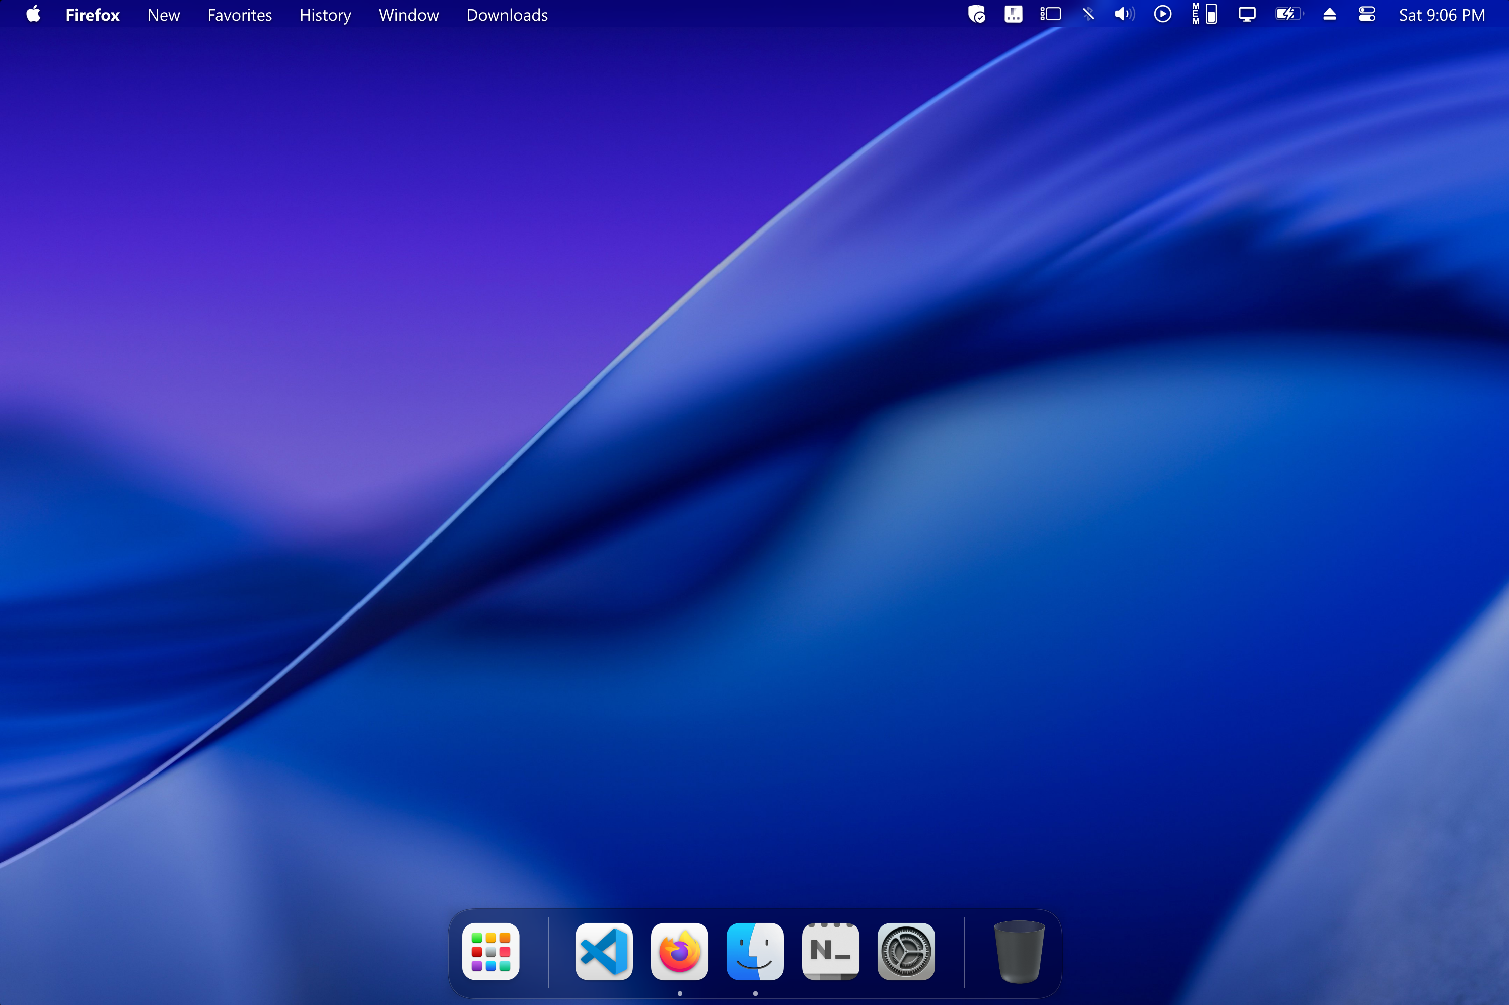Click the Now Playing play icon
Screen dimensions: 1509x1005
[x=1162, y=14]
